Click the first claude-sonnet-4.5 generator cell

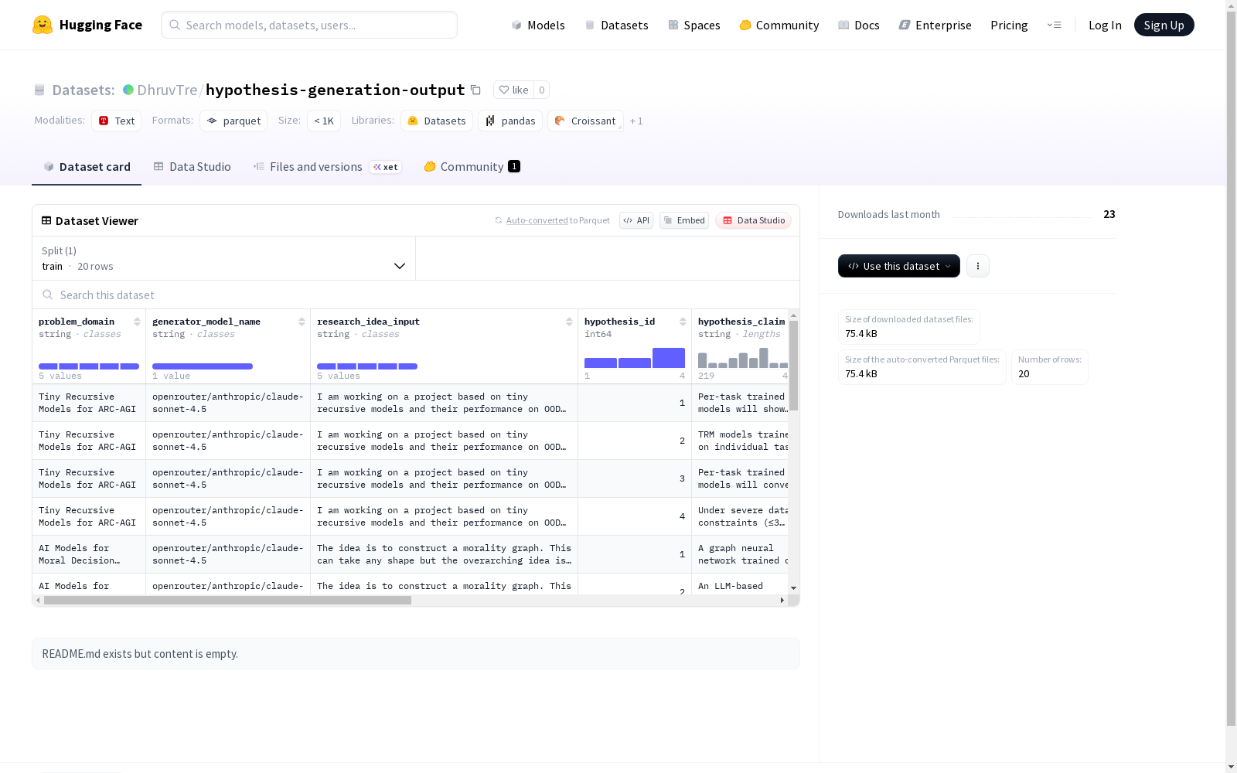tap(228, 403)
